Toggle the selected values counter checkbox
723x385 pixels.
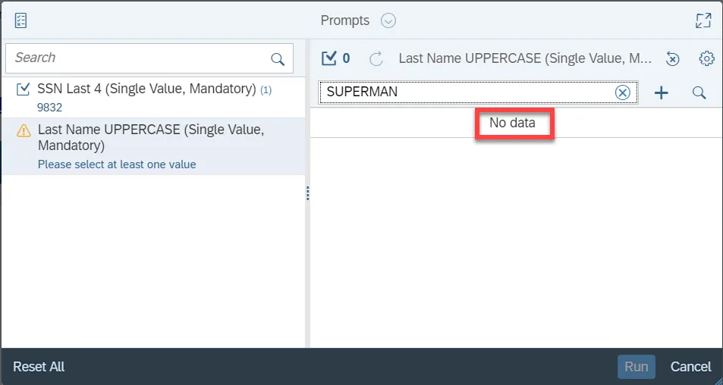point(329,58)
